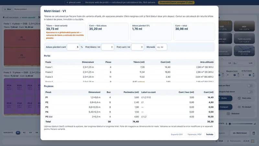
Task: Click piece row P5 blat
Action: click(x=129, y=117)
